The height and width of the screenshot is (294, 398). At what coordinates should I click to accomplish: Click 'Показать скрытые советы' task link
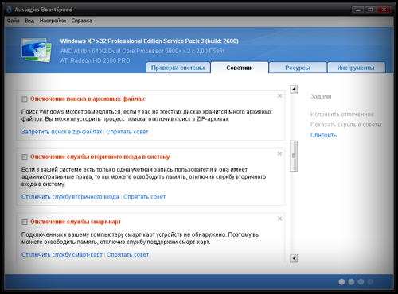coord(346,125)
